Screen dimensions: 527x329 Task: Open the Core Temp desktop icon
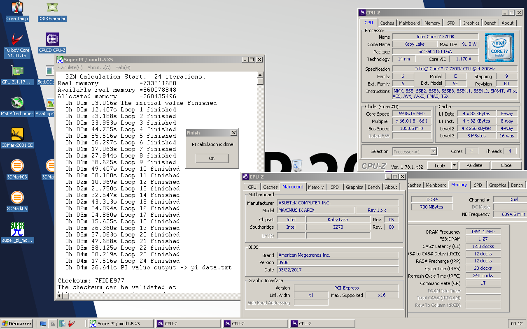click(x=17, y=12)
